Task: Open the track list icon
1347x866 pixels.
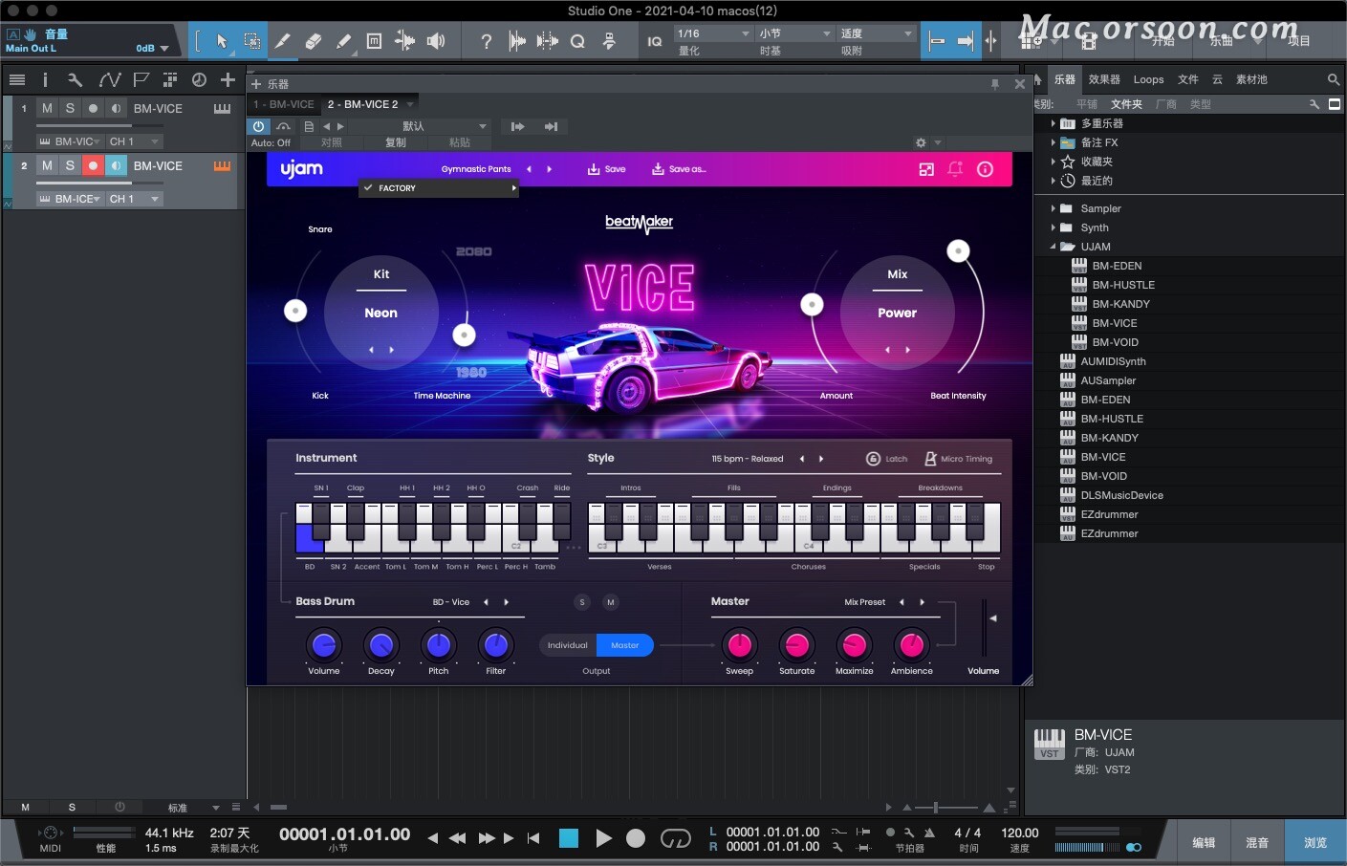Action: [17, 80]
